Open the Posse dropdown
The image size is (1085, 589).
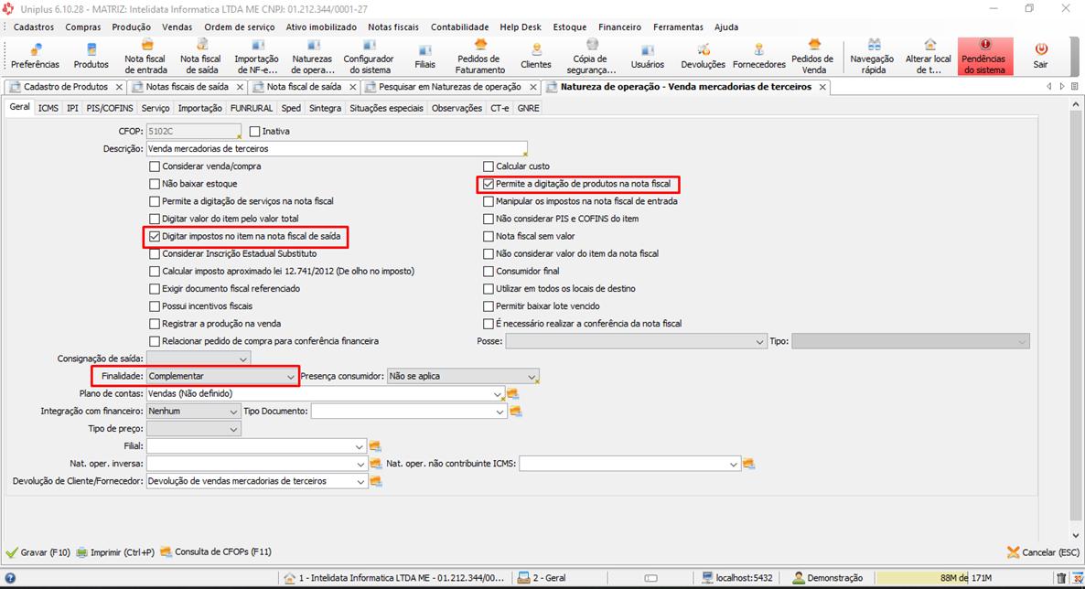(x=759, y=342)
